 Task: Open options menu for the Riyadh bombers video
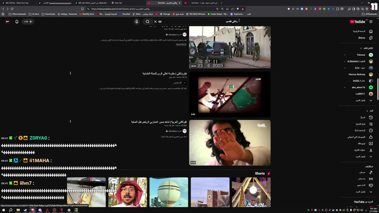click(70, 121)
